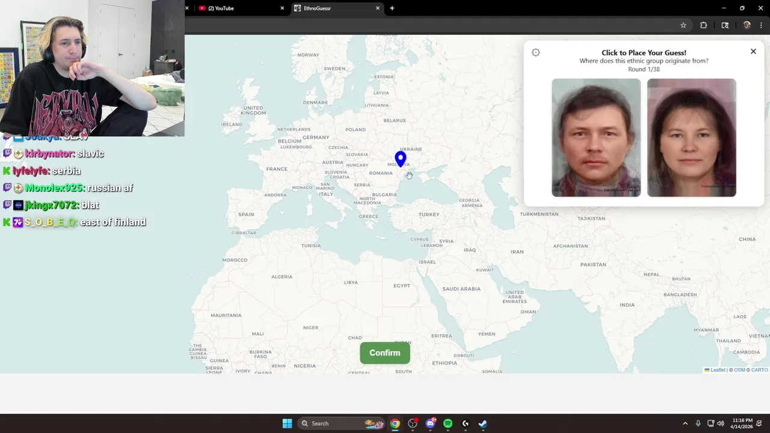
Task: Open the network tray icon
Action: [x=710, y=423]
